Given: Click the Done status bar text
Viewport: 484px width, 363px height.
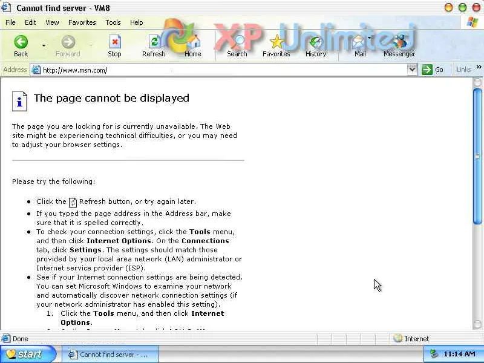Looking at the screenshot, I should (21, 339).
